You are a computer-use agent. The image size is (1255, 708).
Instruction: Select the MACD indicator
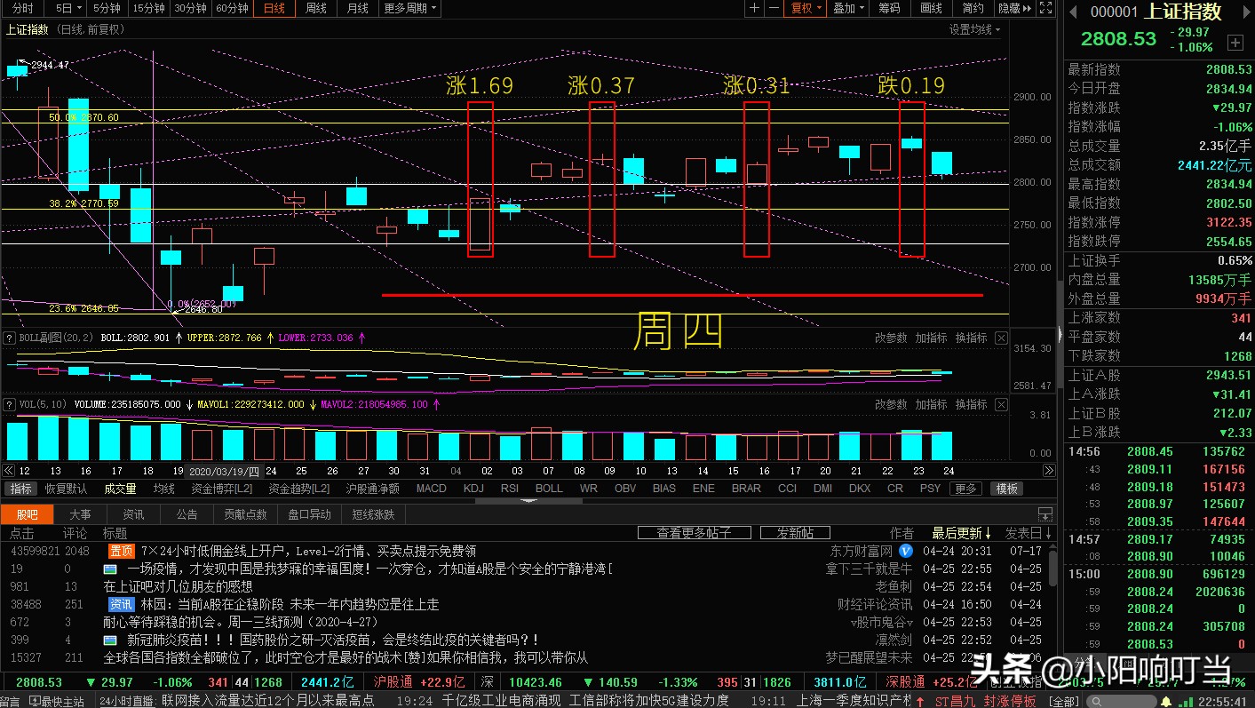(431, 488)
